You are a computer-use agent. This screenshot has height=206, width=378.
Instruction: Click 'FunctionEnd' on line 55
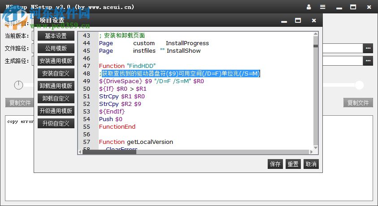(117, 126)
